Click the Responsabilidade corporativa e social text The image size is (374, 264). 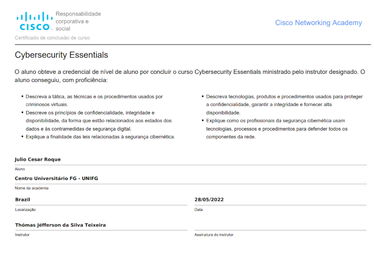78,21
